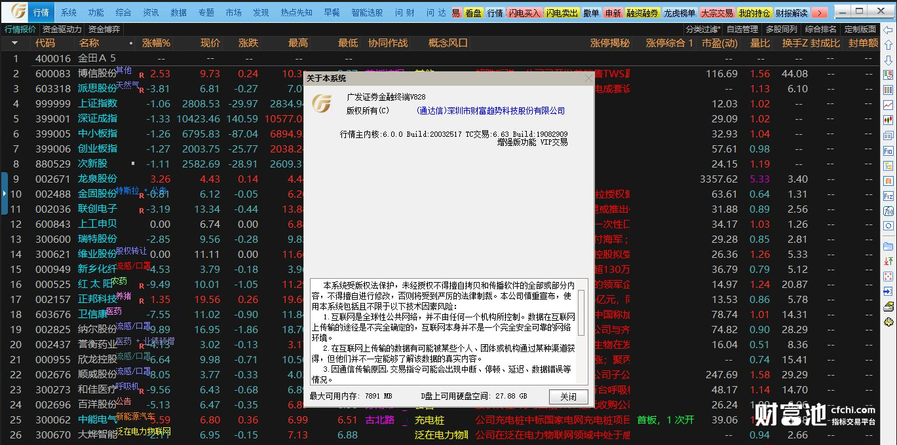Image resolution: width=897 pixels, height=445 pixels.
Task: Click the multi-window icon in sidebar
Action: (x=888, y=135)
